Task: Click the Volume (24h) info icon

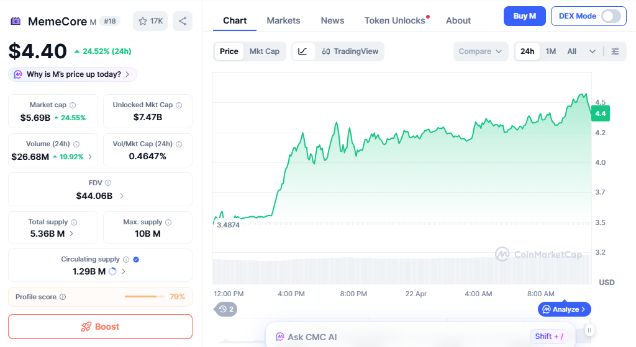Action: click(x=76, y=144)
